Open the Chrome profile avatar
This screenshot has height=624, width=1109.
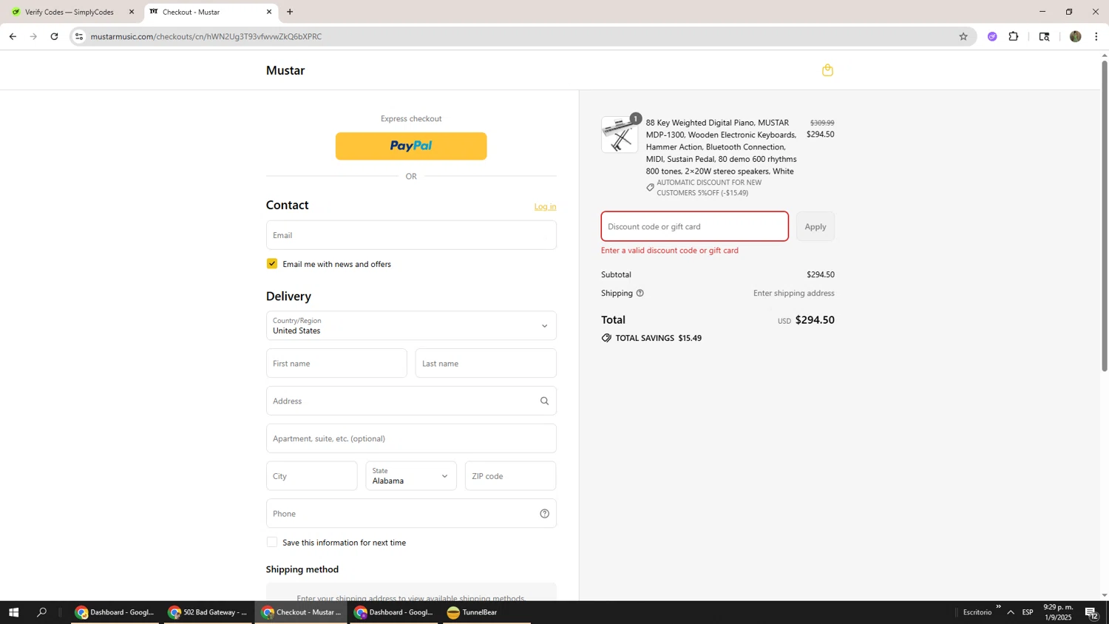click(1075, 36)
